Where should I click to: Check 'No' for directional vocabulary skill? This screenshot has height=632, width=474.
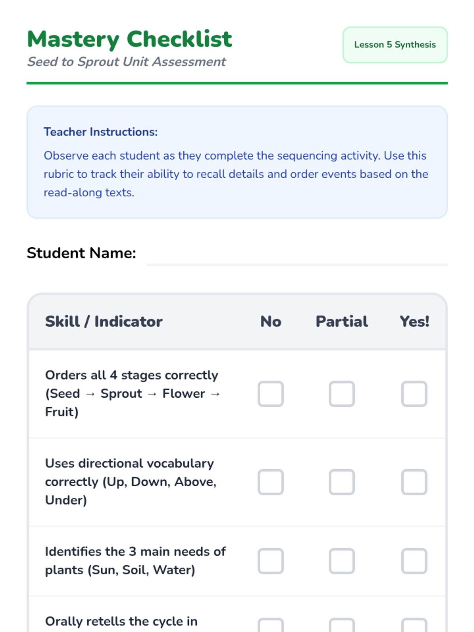point(271,482)
